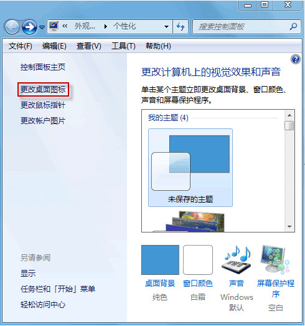Click the theme list scrollbar down arrow

(x=289, y=227)
